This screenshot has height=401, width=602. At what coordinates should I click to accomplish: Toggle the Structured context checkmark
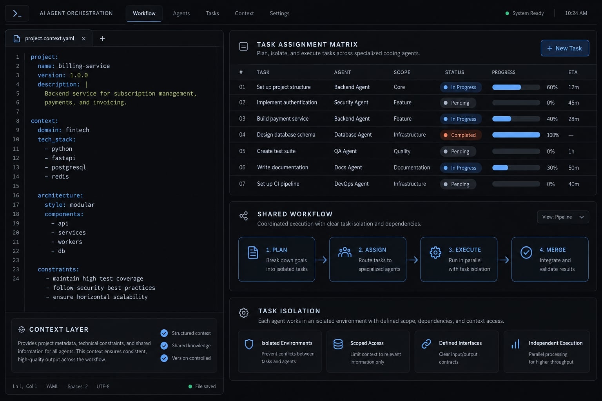(164, 333)
